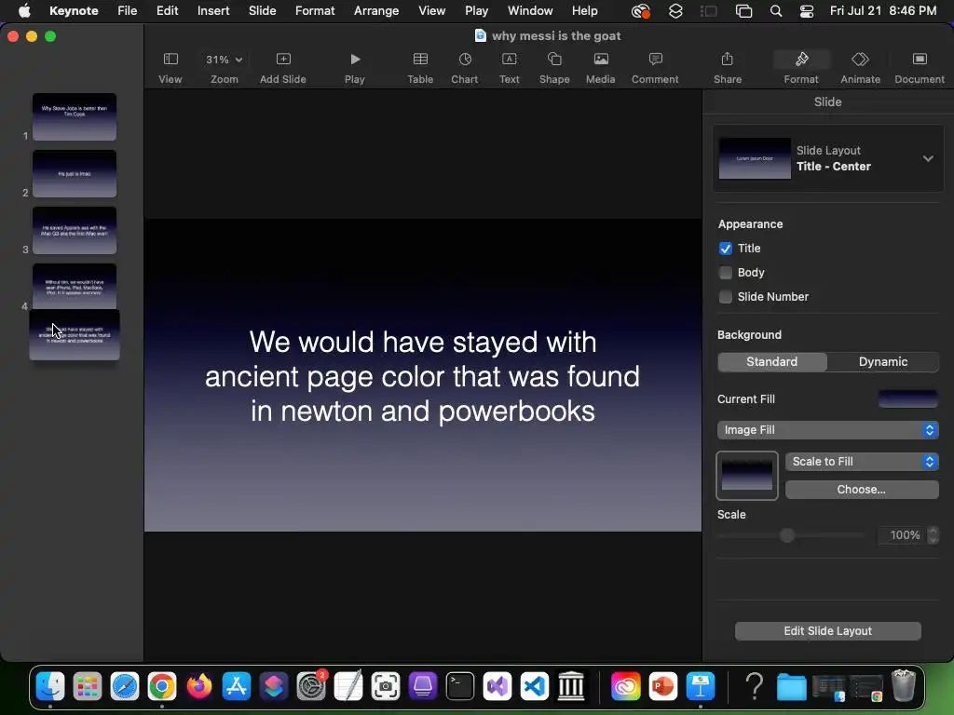Open PowerPoint from the Dock
The width and height of the screenshot is (954, 715).
tap(662, 686)
